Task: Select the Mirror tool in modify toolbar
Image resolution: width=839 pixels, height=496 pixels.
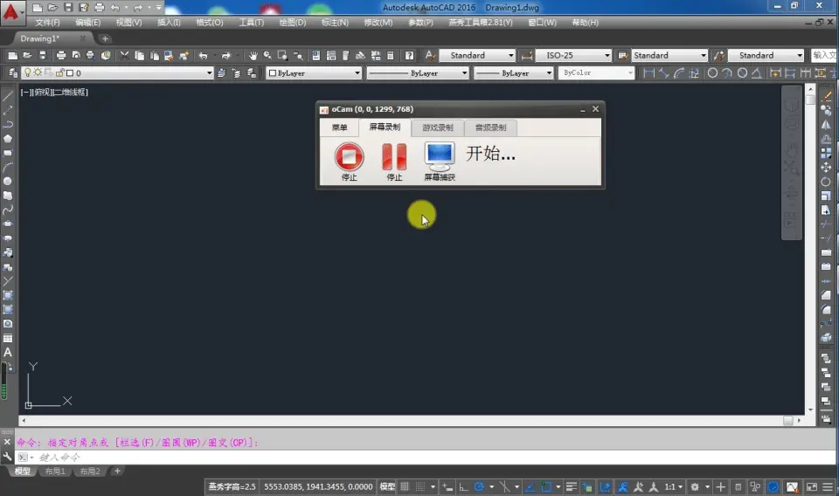Action: click(x=826, y=125)
